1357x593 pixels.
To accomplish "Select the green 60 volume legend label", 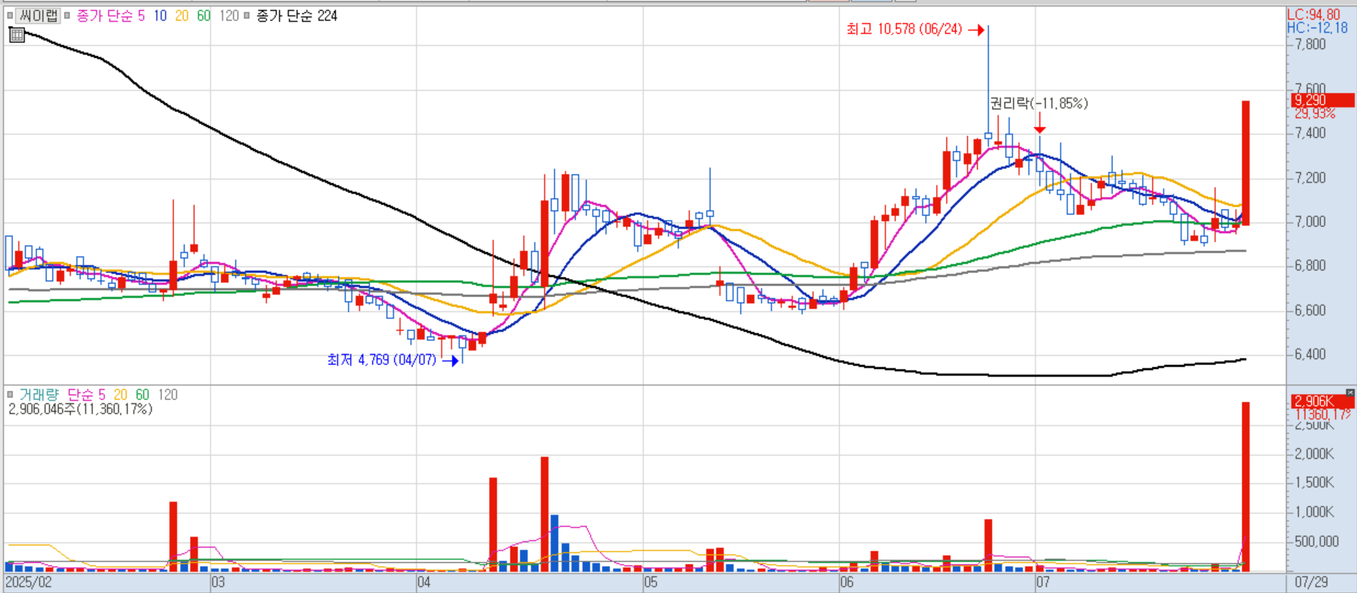I will (x=142, y=394).
